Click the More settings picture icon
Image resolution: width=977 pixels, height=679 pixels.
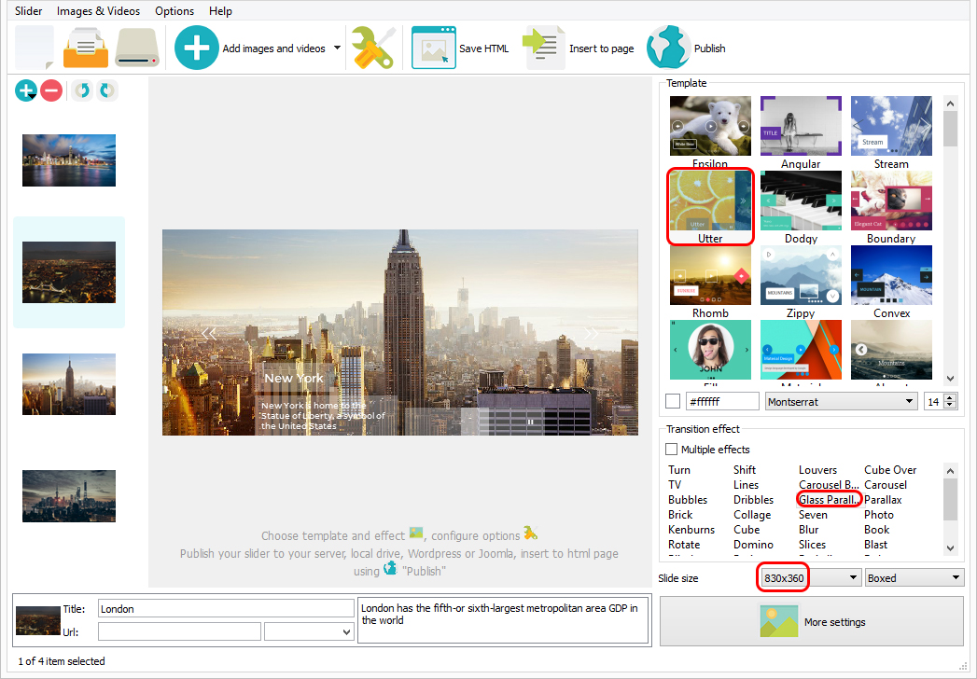tap(779, 622)
